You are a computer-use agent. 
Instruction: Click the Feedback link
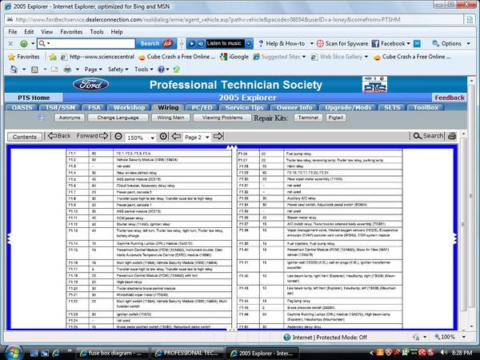[450, 98]
